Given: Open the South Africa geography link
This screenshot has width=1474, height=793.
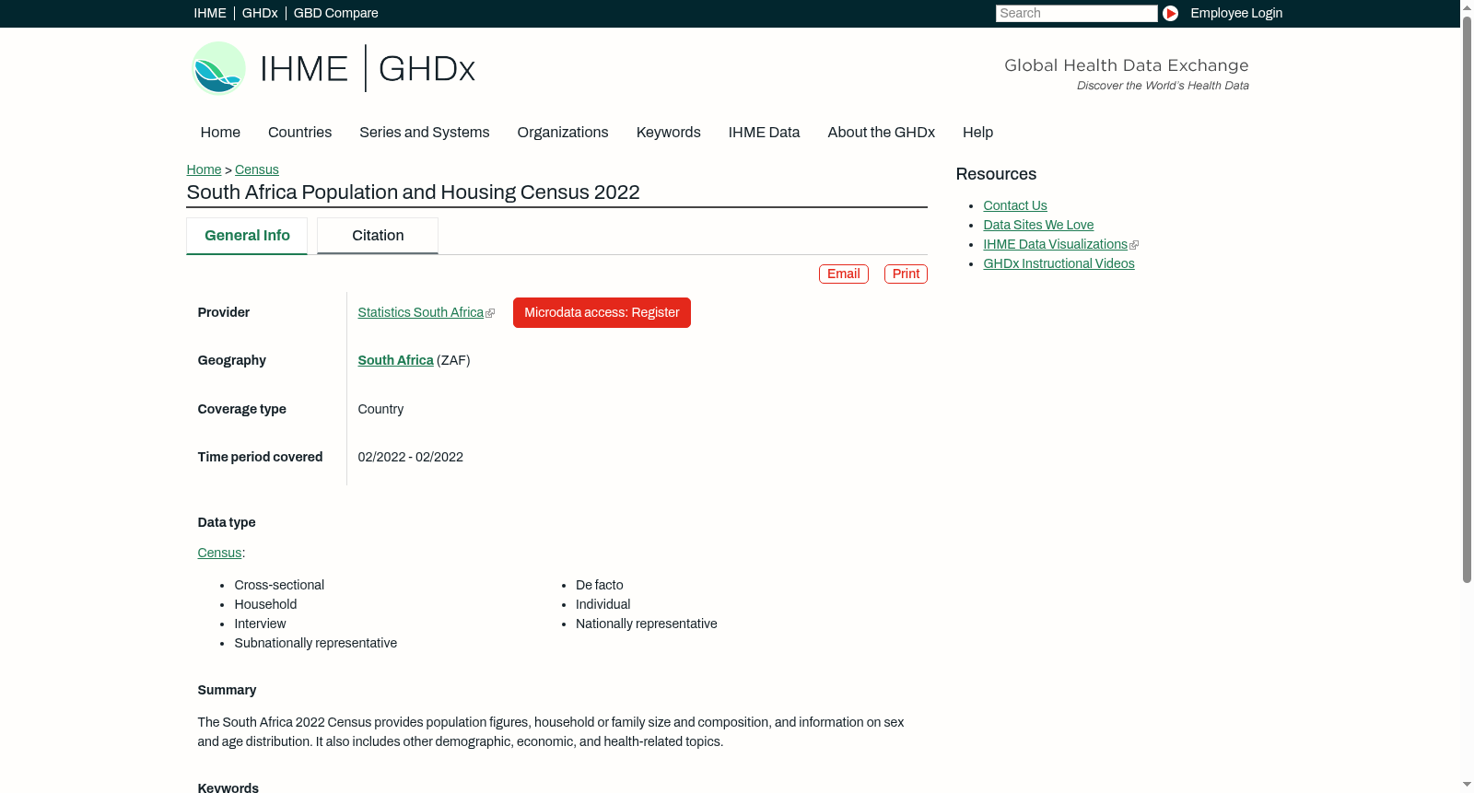Looking at the screenshot, I should 395,360.
